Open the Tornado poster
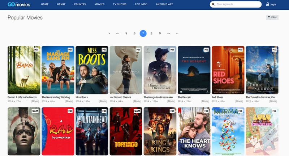 click(126, 131)
